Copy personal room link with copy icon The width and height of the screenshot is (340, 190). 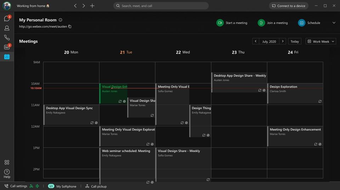pyautogui.click(x=70, y=26)
